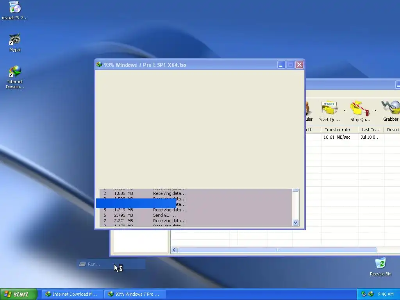Image resolution: width=400 pixels, height=300 pixels.
Task: Click the Safely Remove Hardware tray icon
Action: point(364,294)
